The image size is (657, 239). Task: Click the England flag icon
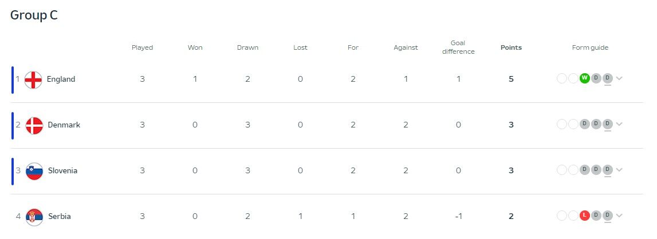(34, 79)
